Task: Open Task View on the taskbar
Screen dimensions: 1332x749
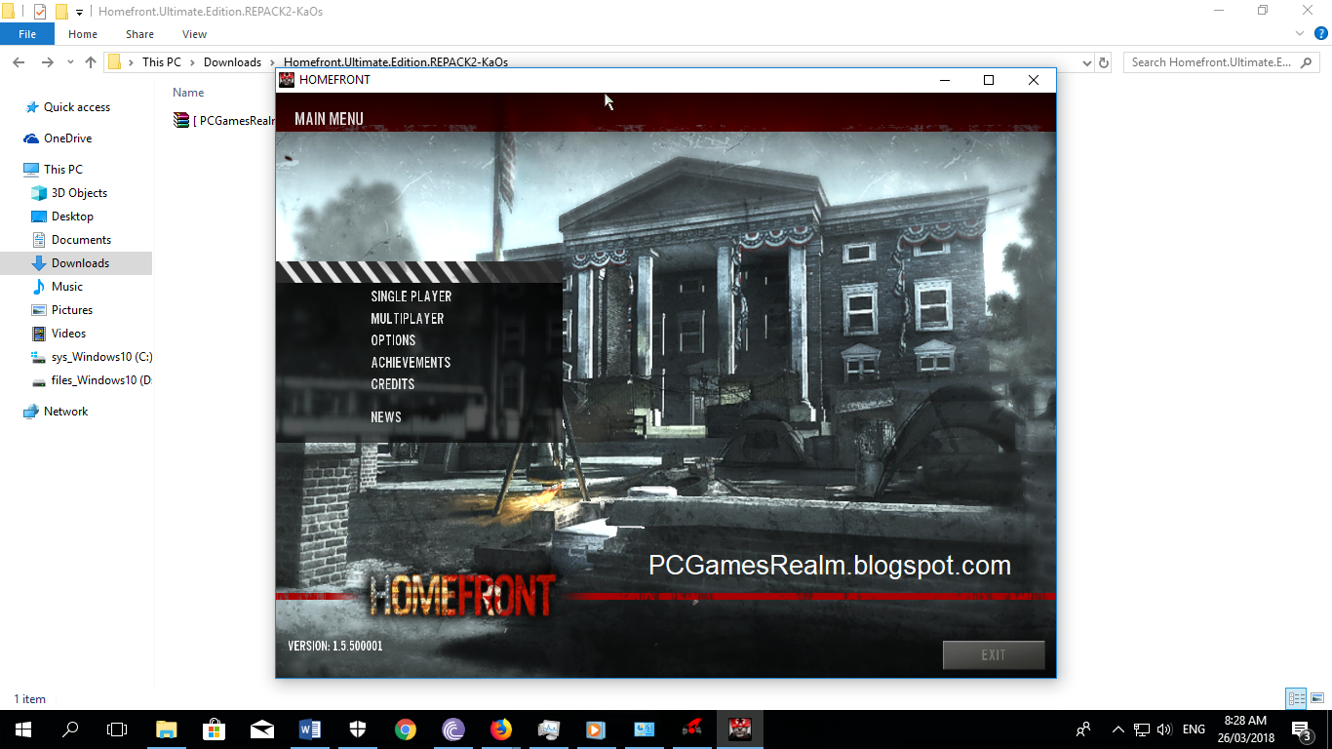Action: (x=117, y=729)
